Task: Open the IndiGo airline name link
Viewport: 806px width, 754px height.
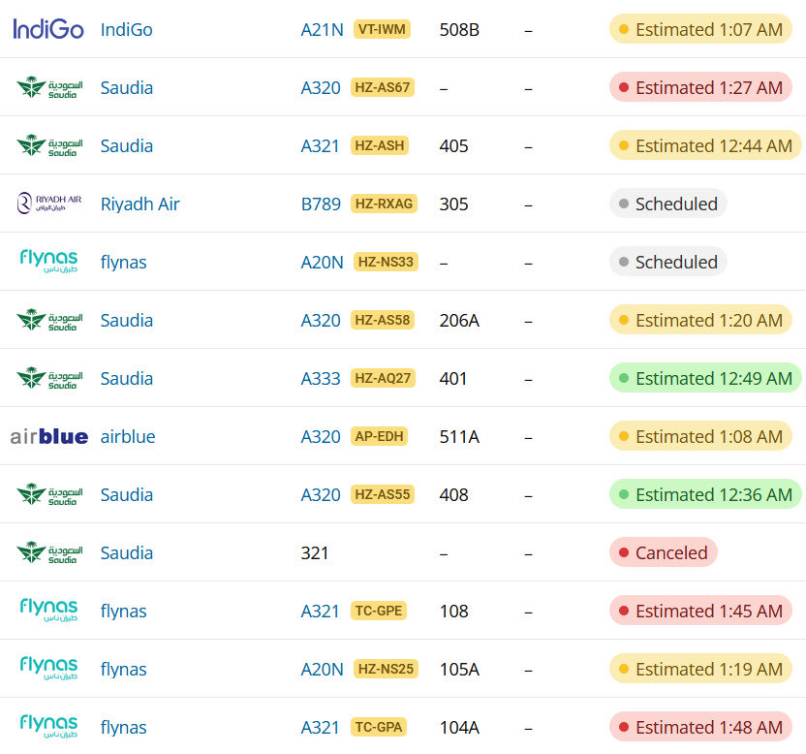Action: click(x=127, y=29)
